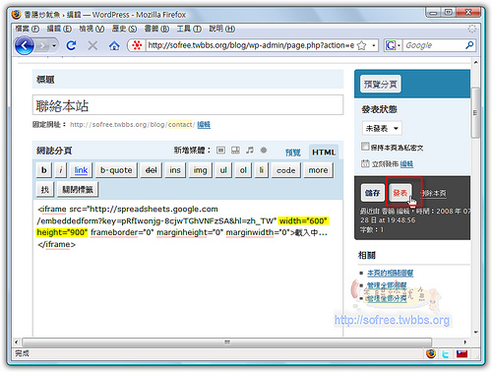Click the bold b button
Screen dimensions: 492x372
coord(44,170)
